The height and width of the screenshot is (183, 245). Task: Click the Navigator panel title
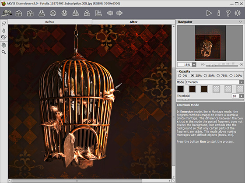[x=185, y=22]
